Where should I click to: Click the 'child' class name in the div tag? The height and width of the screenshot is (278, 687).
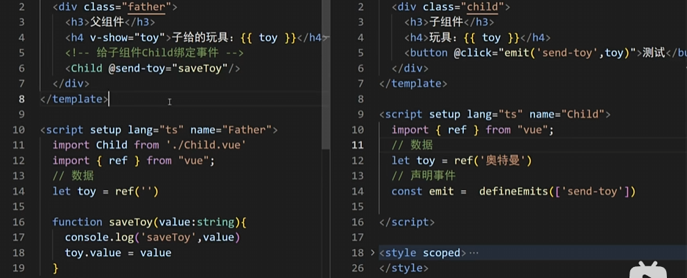(482, 7)
